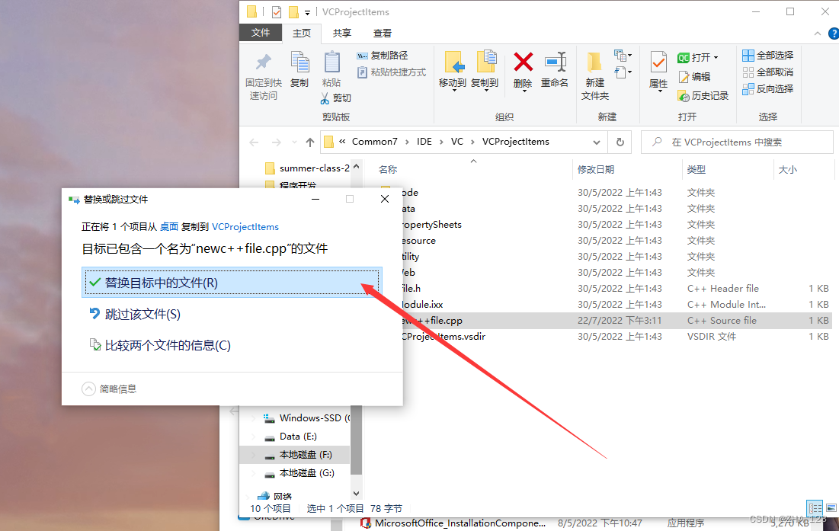Switch to Details view icon in status bar
839x531 pixels.
815,508
